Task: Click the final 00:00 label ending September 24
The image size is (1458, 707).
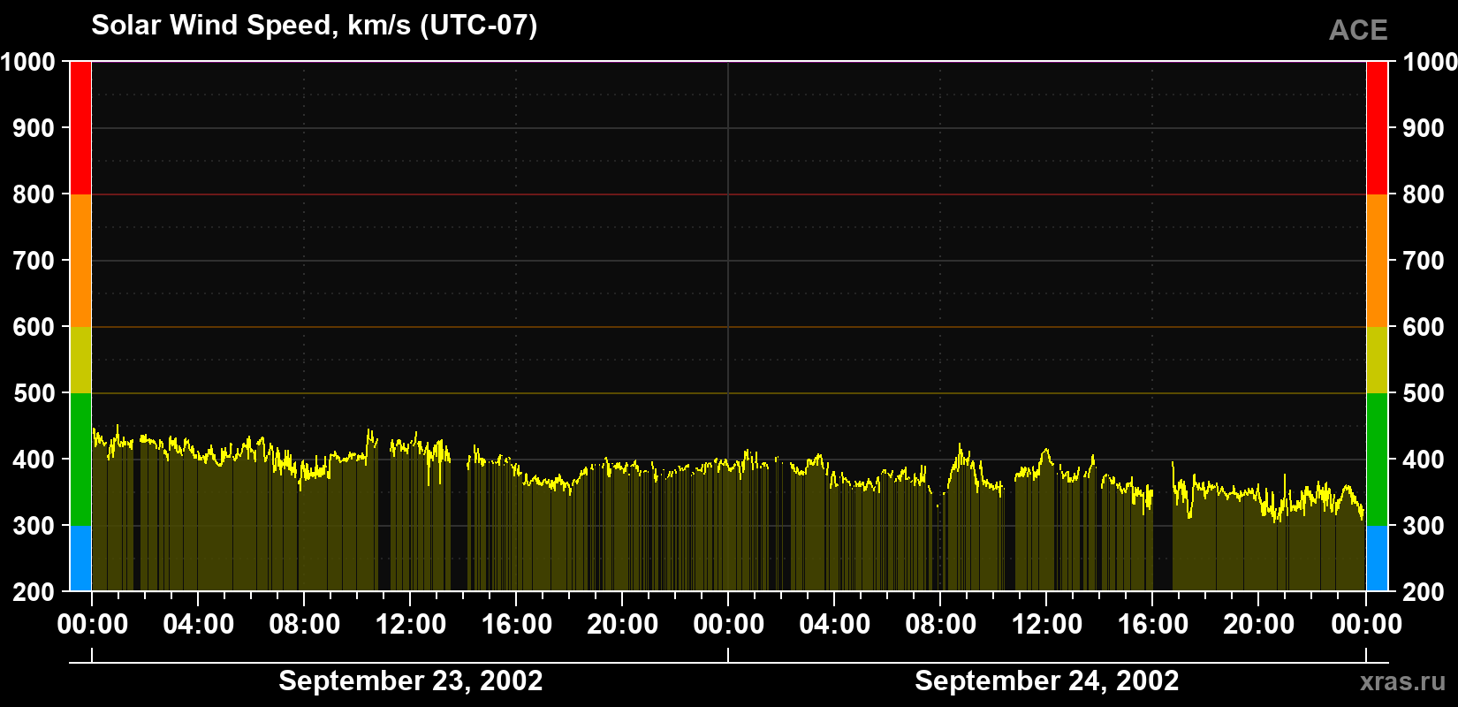Action: pos(1366,625)
